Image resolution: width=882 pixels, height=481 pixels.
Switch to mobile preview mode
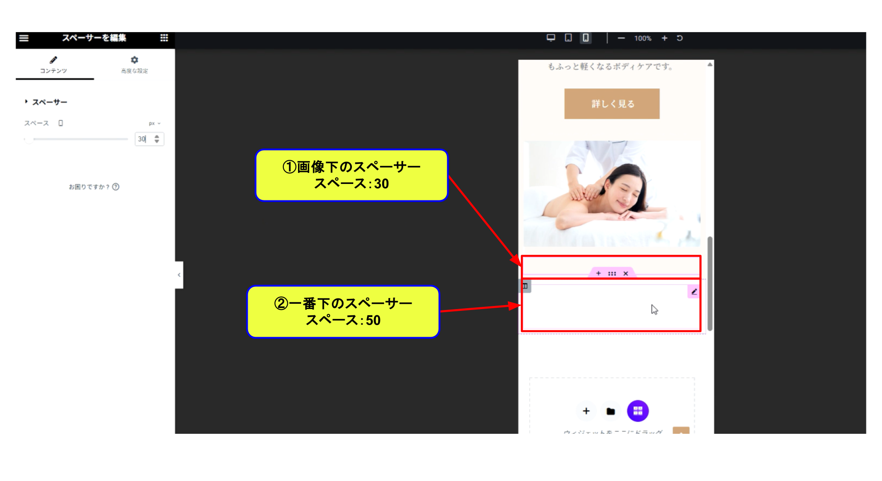(x=586, y=38)
